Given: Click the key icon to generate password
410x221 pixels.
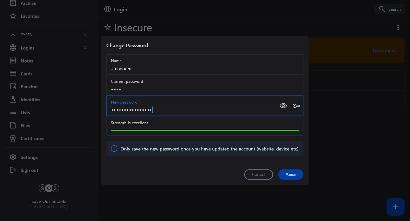Looking at the screenshot, I should [296, 106].
